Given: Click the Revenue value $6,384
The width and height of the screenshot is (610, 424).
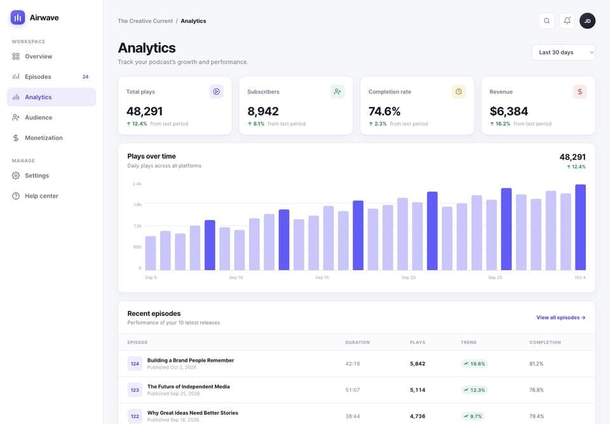Looking at the screenshot, I should pyautogui.click(x=509, y=111).
